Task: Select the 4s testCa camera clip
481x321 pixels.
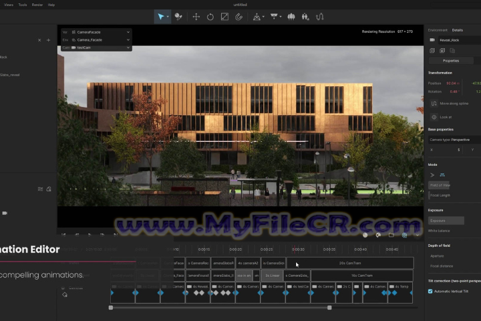Action: [298, 293]
